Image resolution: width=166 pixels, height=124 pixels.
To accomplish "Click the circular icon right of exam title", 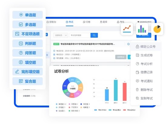I will (128, 44).
